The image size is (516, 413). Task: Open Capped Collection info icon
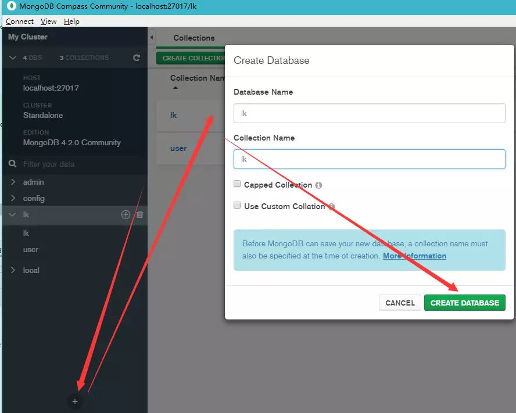coord(318,185)
